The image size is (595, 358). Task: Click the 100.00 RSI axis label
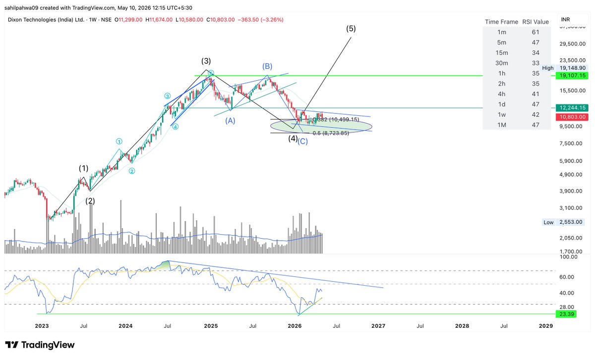tap(568, 257)
